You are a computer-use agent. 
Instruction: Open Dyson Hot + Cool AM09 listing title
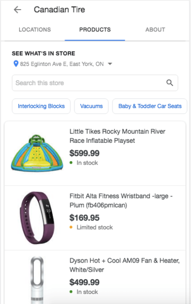coord(125,265)
